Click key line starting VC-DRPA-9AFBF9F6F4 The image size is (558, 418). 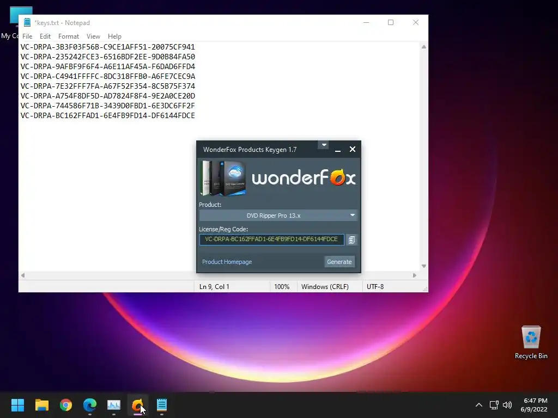(107, 66)
